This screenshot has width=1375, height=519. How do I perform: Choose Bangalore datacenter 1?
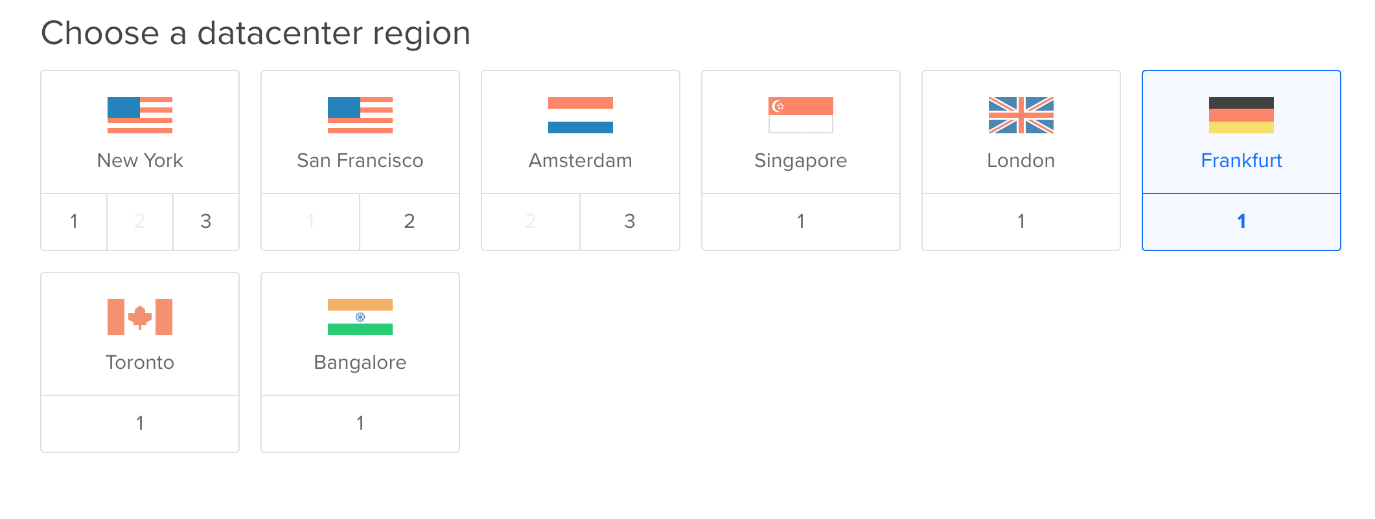360,423
